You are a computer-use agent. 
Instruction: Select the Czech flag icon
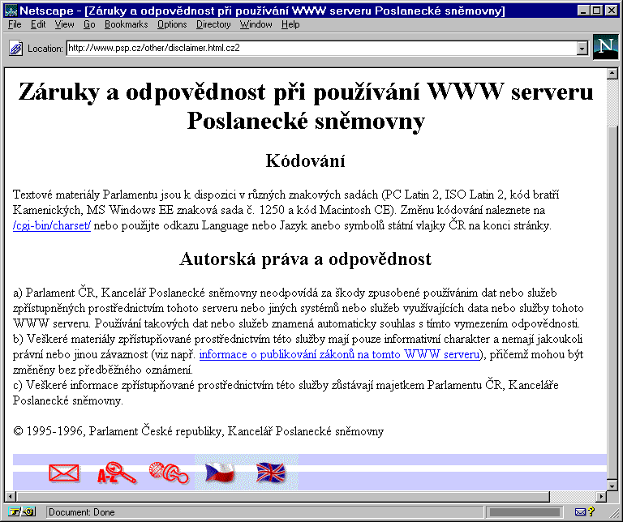click(x=220, y=473)
